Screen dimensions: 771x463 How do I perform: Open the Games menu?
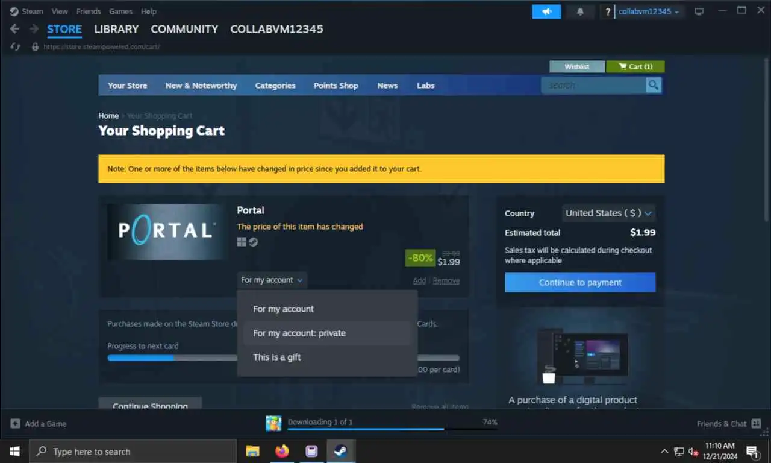click(121, 11)
